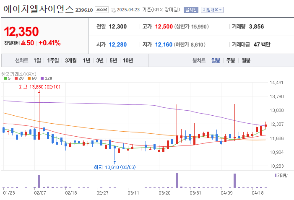Select the 1년 line chart period
Viewport: 294px width, 200px height.
click(x=86, y=60)
